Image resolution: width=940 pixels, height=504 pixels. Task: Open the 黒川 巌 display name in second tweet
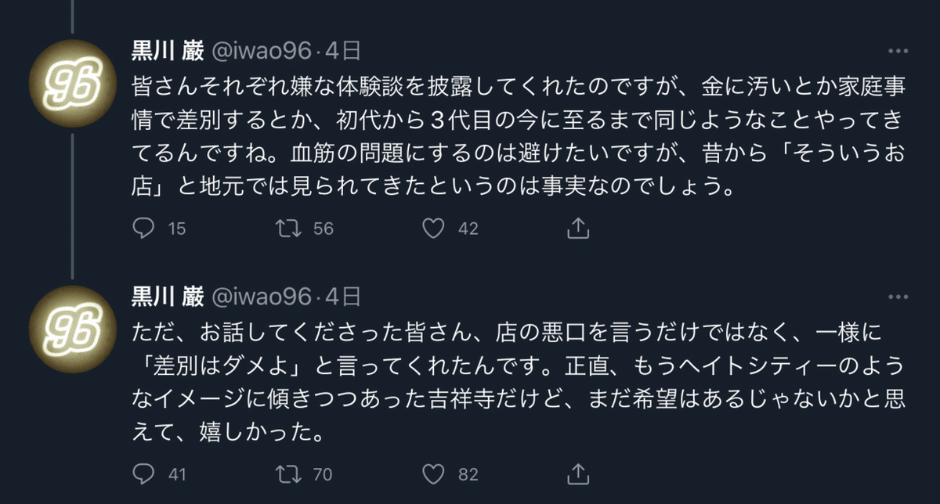(166, 296)
